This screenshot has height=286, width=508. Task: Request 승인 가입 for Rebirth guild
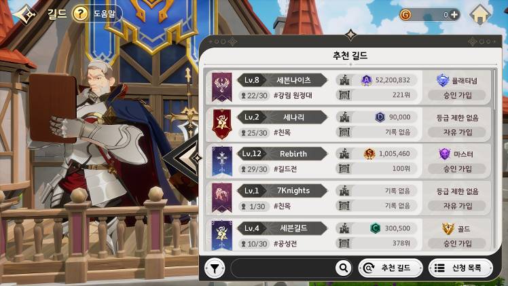457,168
